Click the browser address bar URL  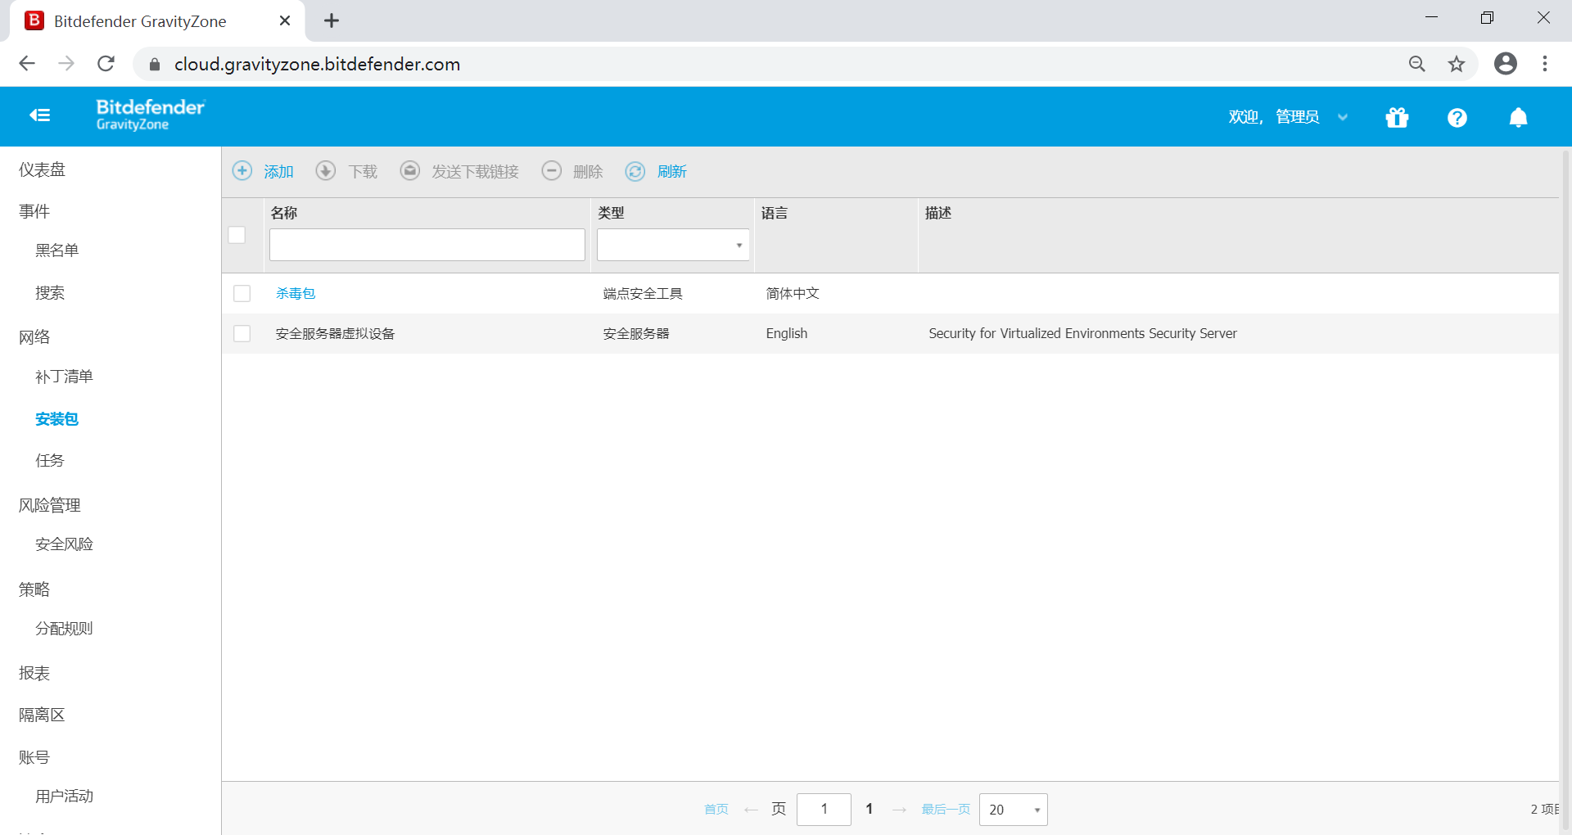tap(317, 64)
